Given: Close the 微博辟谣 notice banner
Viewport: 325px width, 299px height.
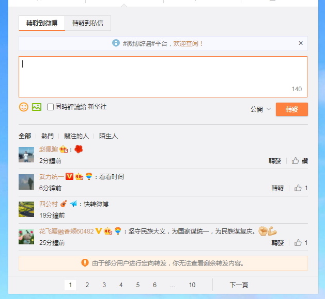Looking at the screenshot, I should point(301,43).
